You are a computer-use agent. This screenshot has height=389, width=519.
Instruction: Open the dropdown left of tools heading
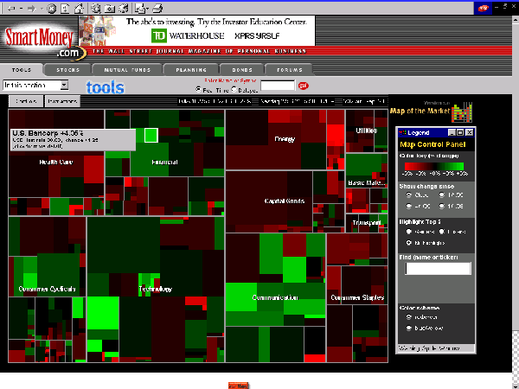click(x=64, y=86)
